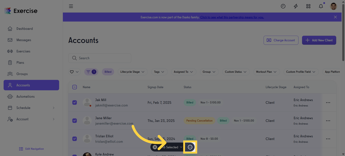Expand the Custom Status filter

(x=236, y=72)
